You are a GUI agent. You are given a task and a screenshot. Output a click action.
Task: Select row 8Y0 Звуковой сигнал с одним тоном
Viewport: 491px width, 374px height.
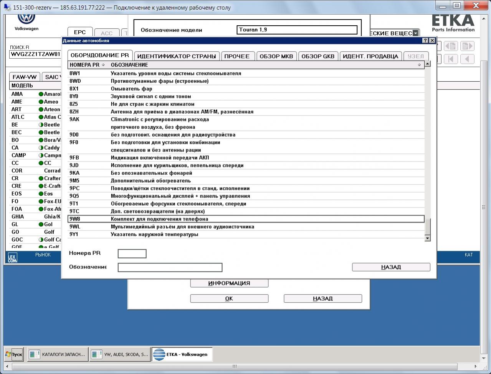click(x=246, y=96)
